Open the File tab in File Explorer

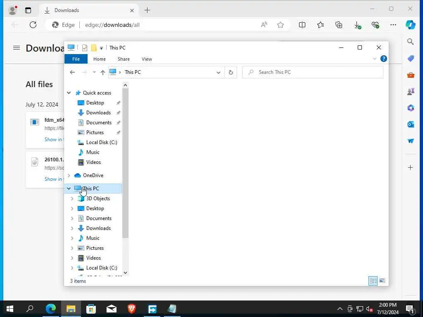click(76, 59)
